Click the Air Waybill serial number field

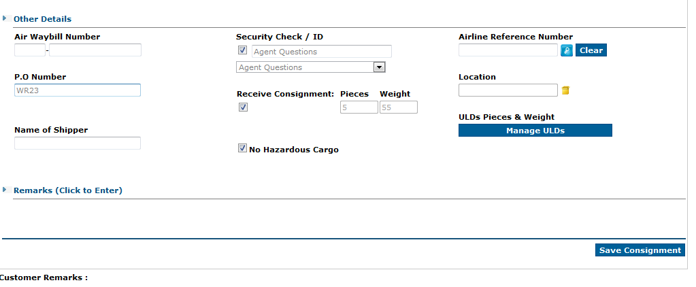(95, 50)
